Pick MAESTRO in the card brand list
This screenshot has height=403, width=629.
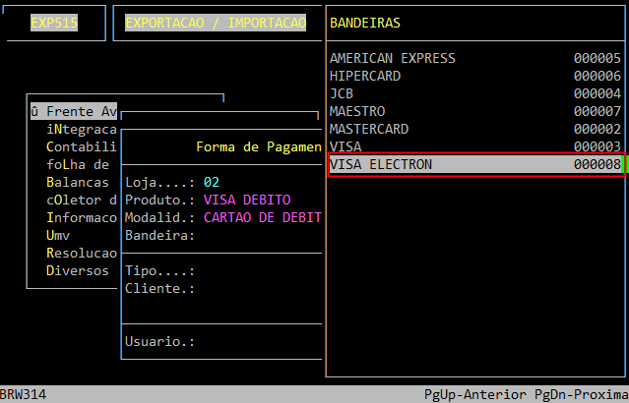point(356,111)
